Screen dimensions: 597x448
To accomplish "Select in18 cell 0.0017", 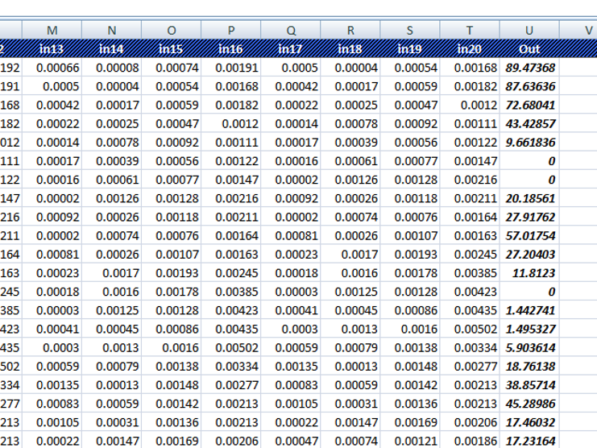I will (x=350, y=254).
